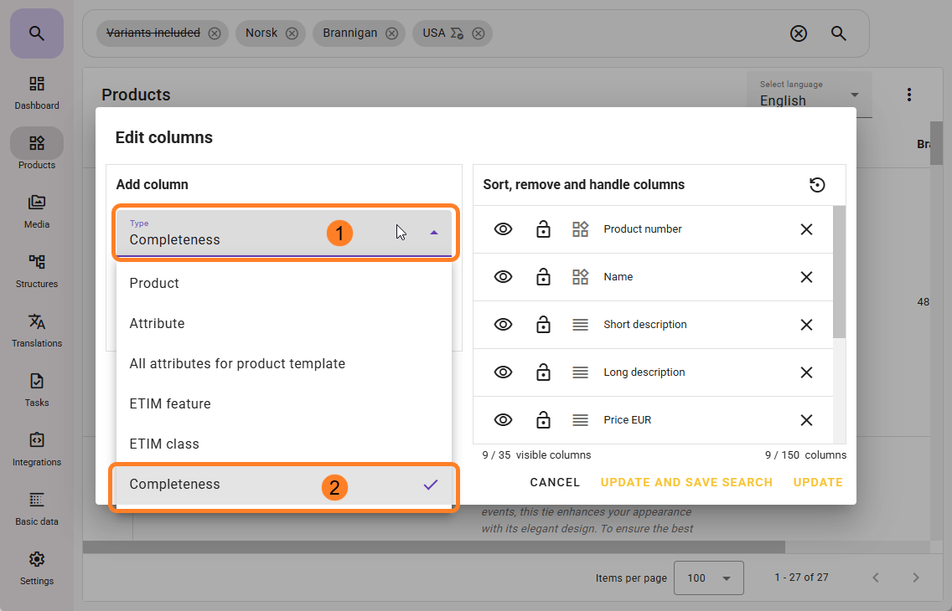
Task: Open Translations in the sidebar
Action: tap(37, 330)
